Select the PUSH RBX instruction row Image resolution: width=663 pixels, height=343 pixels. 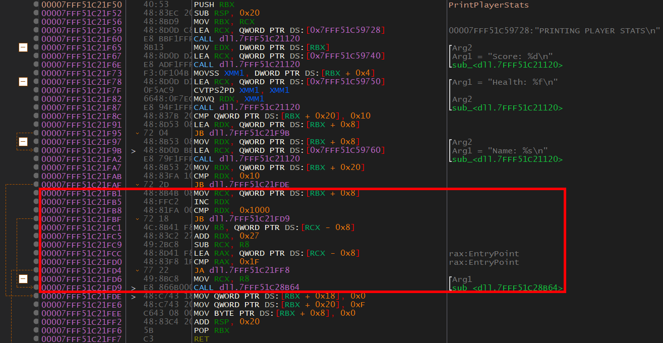point(211,4)
